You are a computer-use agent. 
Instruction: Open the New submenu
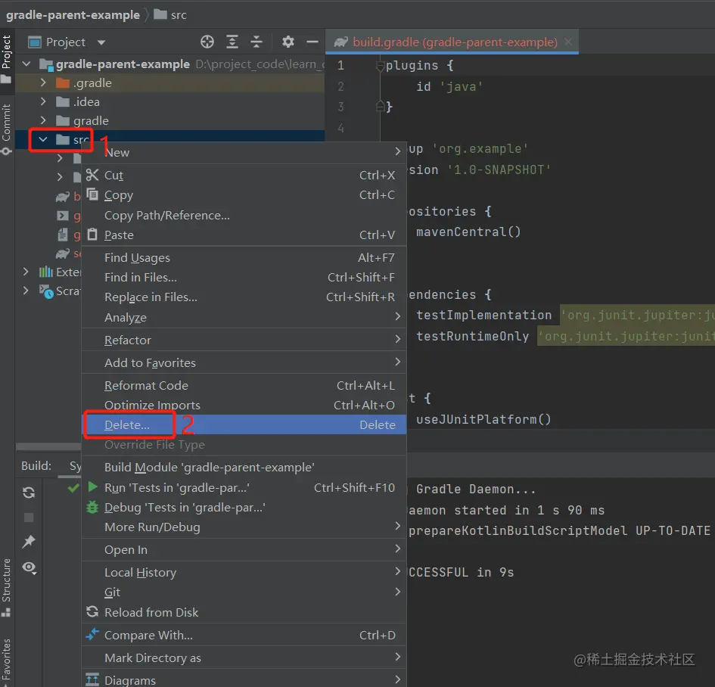point(244,152)
